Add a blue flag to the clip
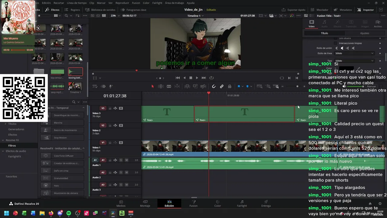This screenshot has height=218, width=387. (239, 86)
